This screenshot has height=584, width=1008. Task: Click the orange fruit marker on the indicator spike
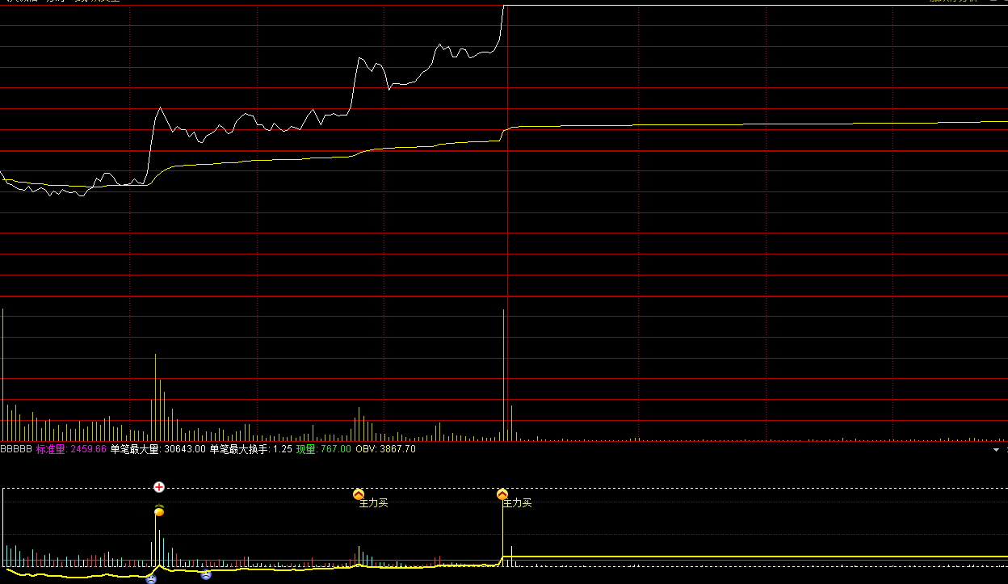coord(159,510)
